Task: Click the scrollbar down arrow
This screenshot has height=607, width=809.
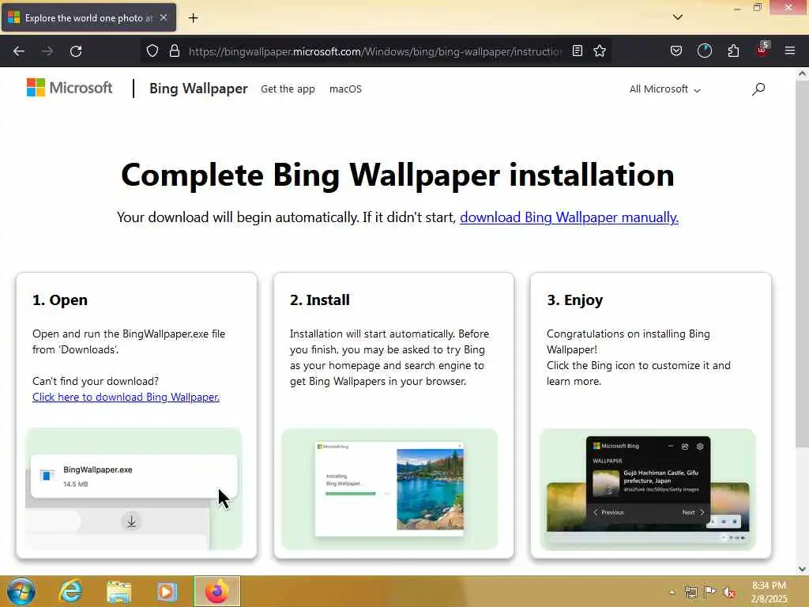Action: (x=802, y=569)
